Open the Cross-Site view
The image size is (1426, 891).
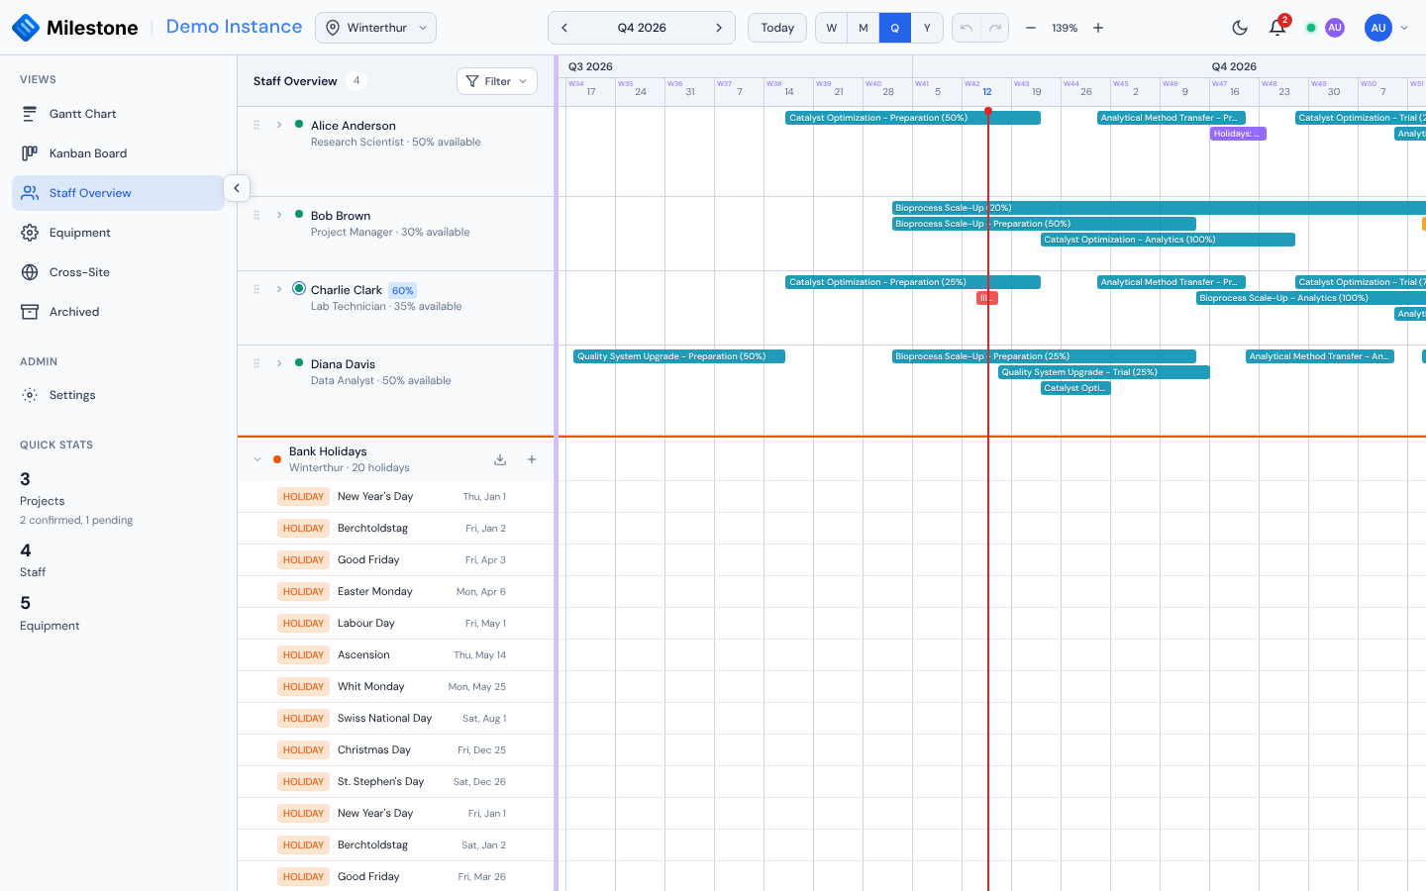coord(119,272)
